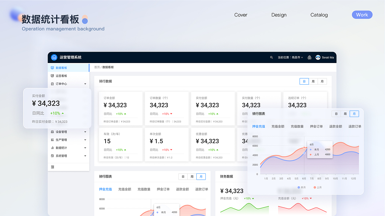Click 昨日订单金额：¥34,323 text
Image resolution: width=385 pixels, height=216 pixels.
pos(117,121)
